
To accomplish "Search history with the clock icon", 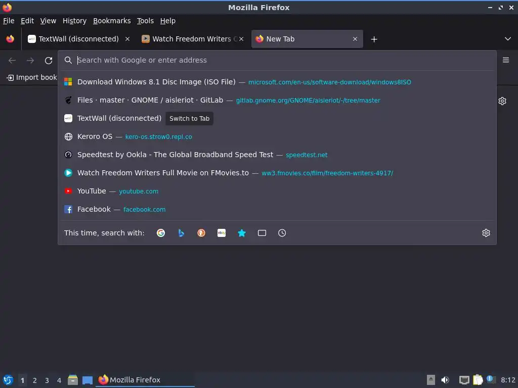I will click(282, 233).
